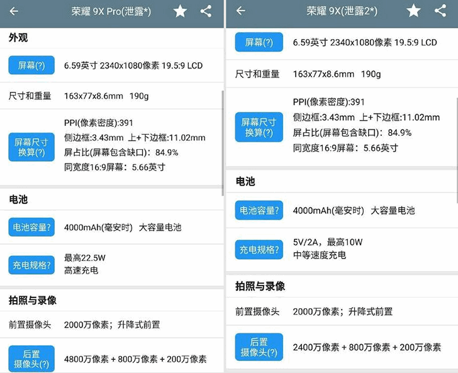458x373 pixels.
Task: Select 尺寸和重量 label in 荣耀 9X panel
Action: [x=257, y=74]
